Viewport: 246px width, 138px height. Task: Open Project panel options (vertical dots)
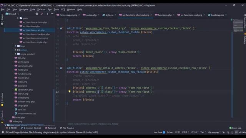point(47,14)
